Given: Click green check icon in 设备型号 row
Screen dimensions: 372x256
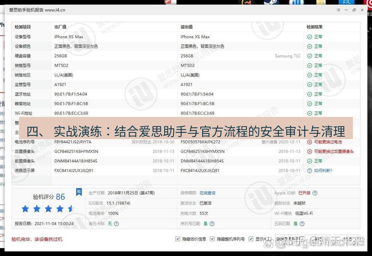Looking at the screenshot, I should (x=309, y=37).
